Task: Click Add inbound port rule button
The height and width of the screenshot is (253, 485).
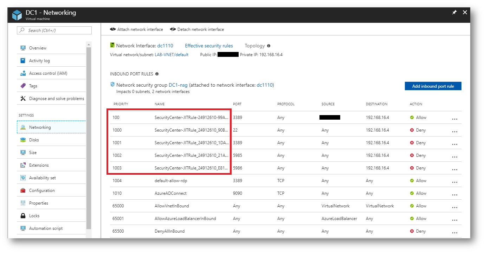Action: pyautogui.click(x=433, y=86)
